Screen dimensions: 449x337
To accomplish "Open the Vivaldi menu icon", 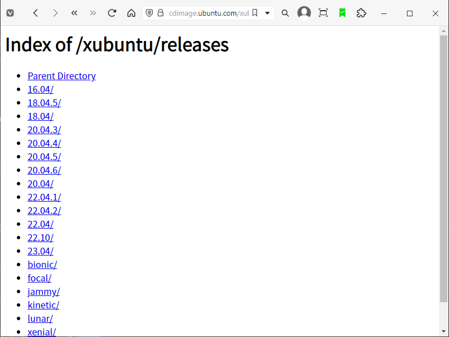I will click(x=10, y=13).
